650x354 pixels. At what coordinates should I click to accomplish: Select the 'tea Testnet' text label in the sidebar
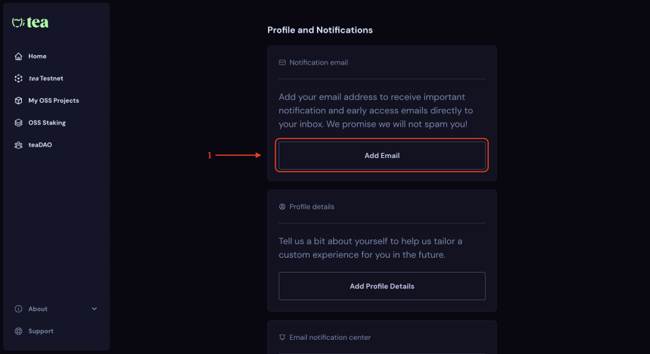46,79
